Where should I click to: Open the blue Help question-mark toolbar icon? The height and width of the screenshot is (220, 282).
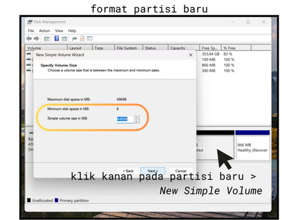tap(56, 38)
